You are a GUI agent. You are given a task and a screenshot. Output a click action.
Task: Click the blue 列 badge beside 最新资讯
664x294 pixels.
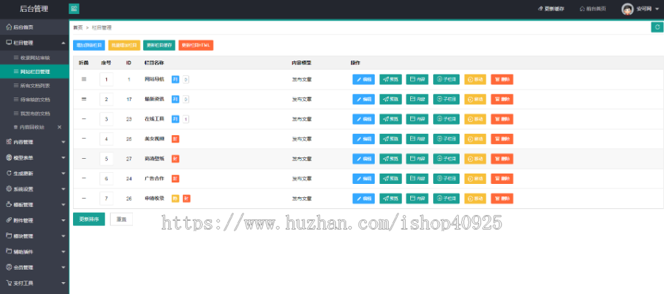[176, 99]
